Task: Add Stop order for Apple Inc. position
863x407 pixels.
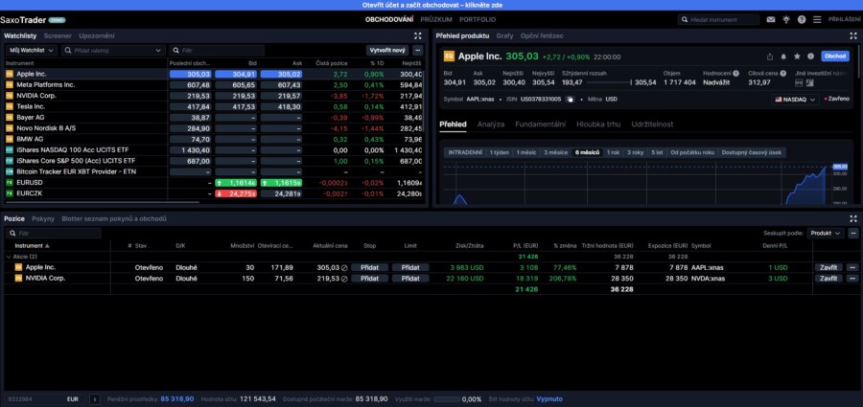Action: click(370, 267)
